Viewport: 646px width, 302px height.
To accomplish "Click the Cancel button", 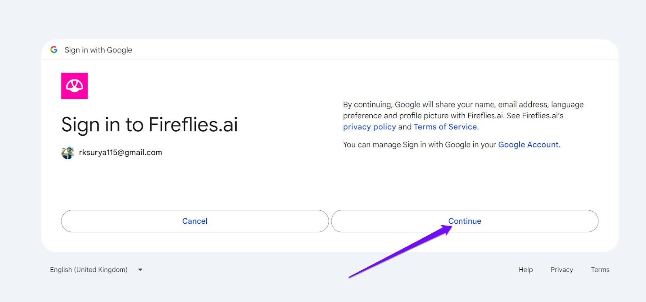I will pos(195,221).
